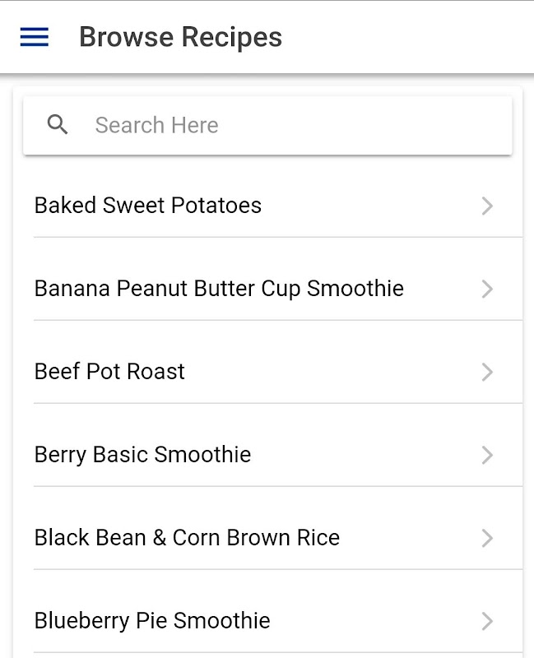Open the Baked Sweet Potatoes recipe name
Image resolution: width=534 pixels, height=658 pixels.
click(148, 206)
